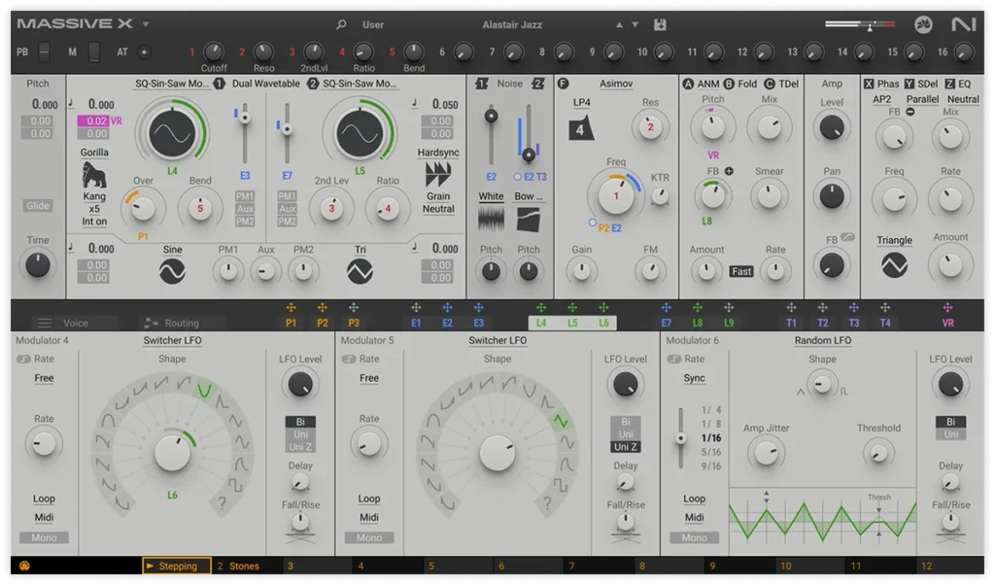The height and width of the screenshot is (585, 995).
Task: Switch to the L4 modulator tab
Action: (540, 323)
